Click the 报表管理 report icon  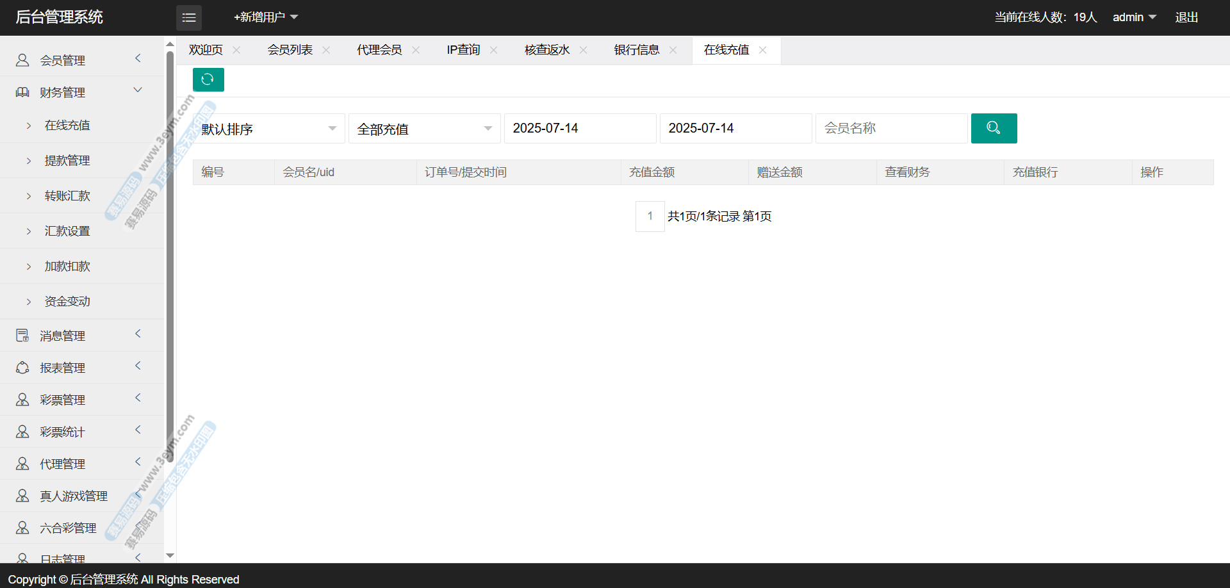point(22,368)
